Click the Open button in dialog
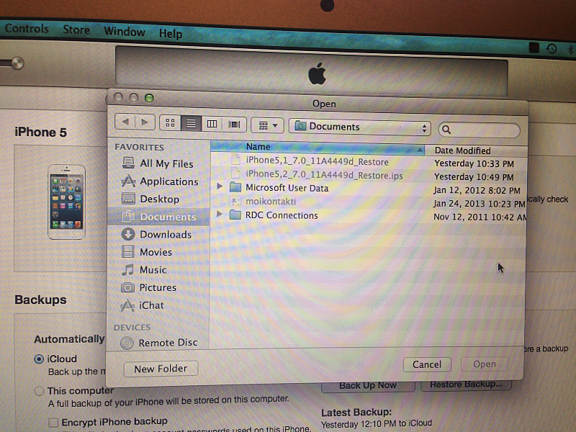 [485, 364]
